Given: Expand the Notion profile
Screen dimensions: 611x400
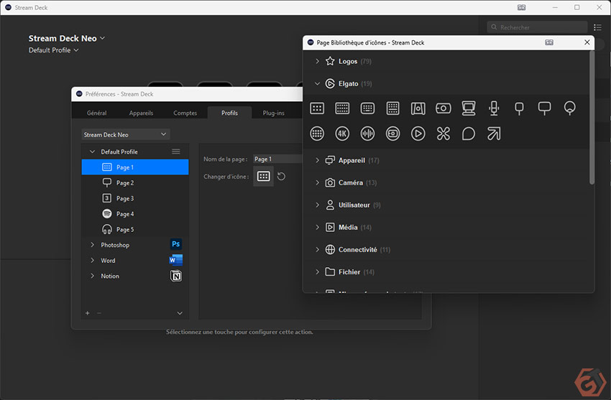Looking at the screenshot, I should 92,276.
